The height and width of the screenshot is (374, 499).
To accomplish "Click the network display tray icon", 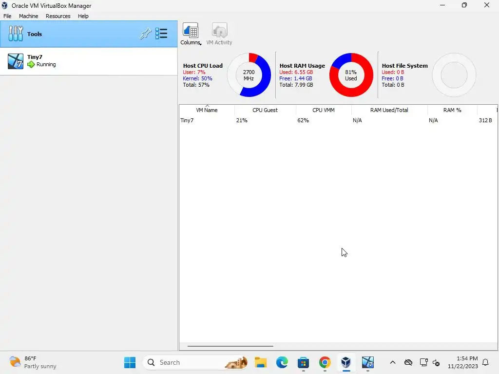I will [423, 362].
